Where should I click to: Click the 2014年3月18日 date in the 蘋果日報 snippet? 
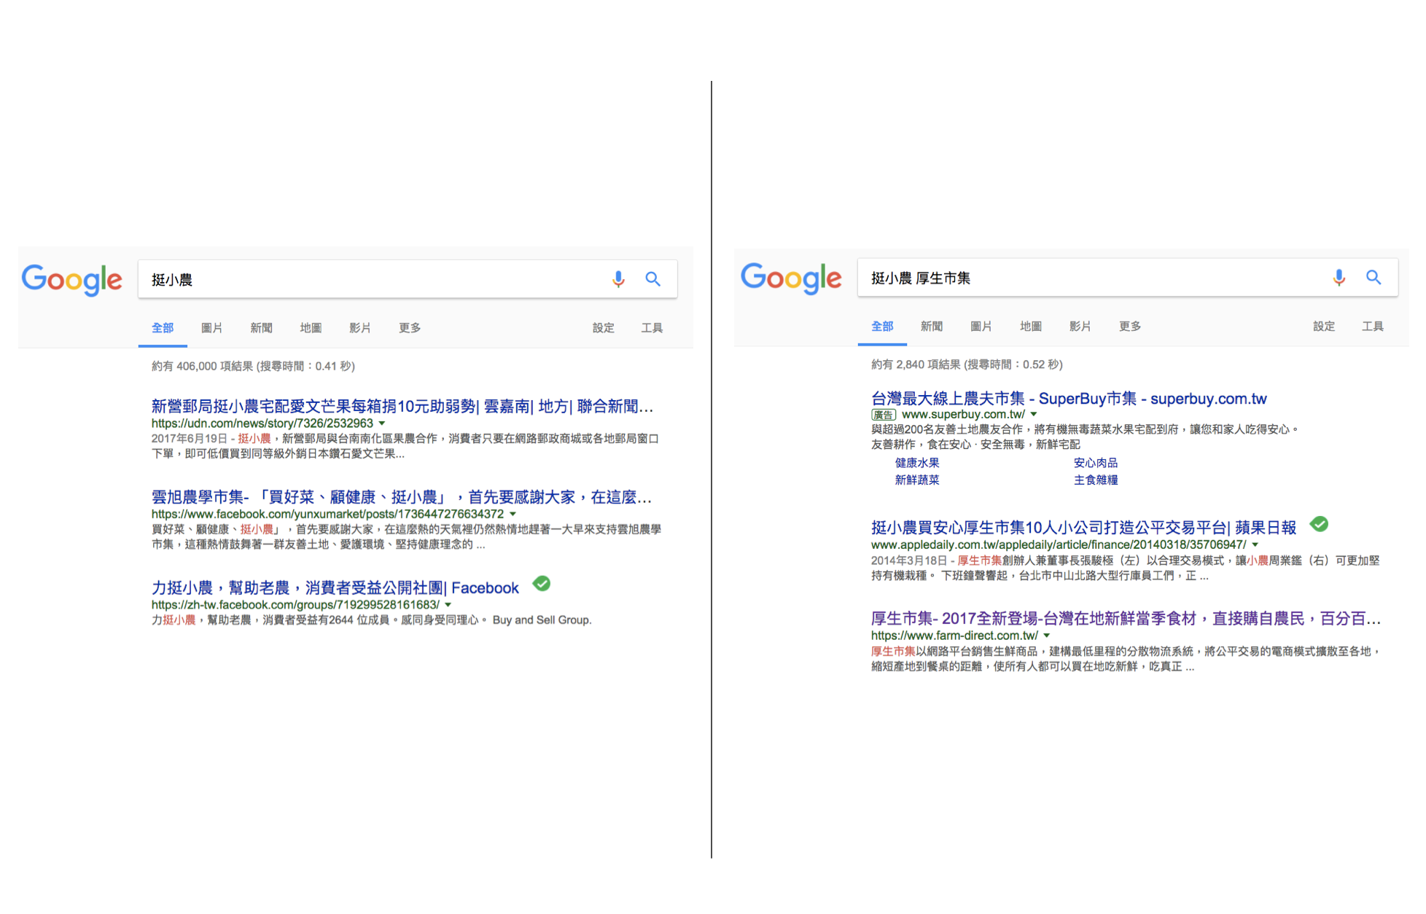click(909, 561)
